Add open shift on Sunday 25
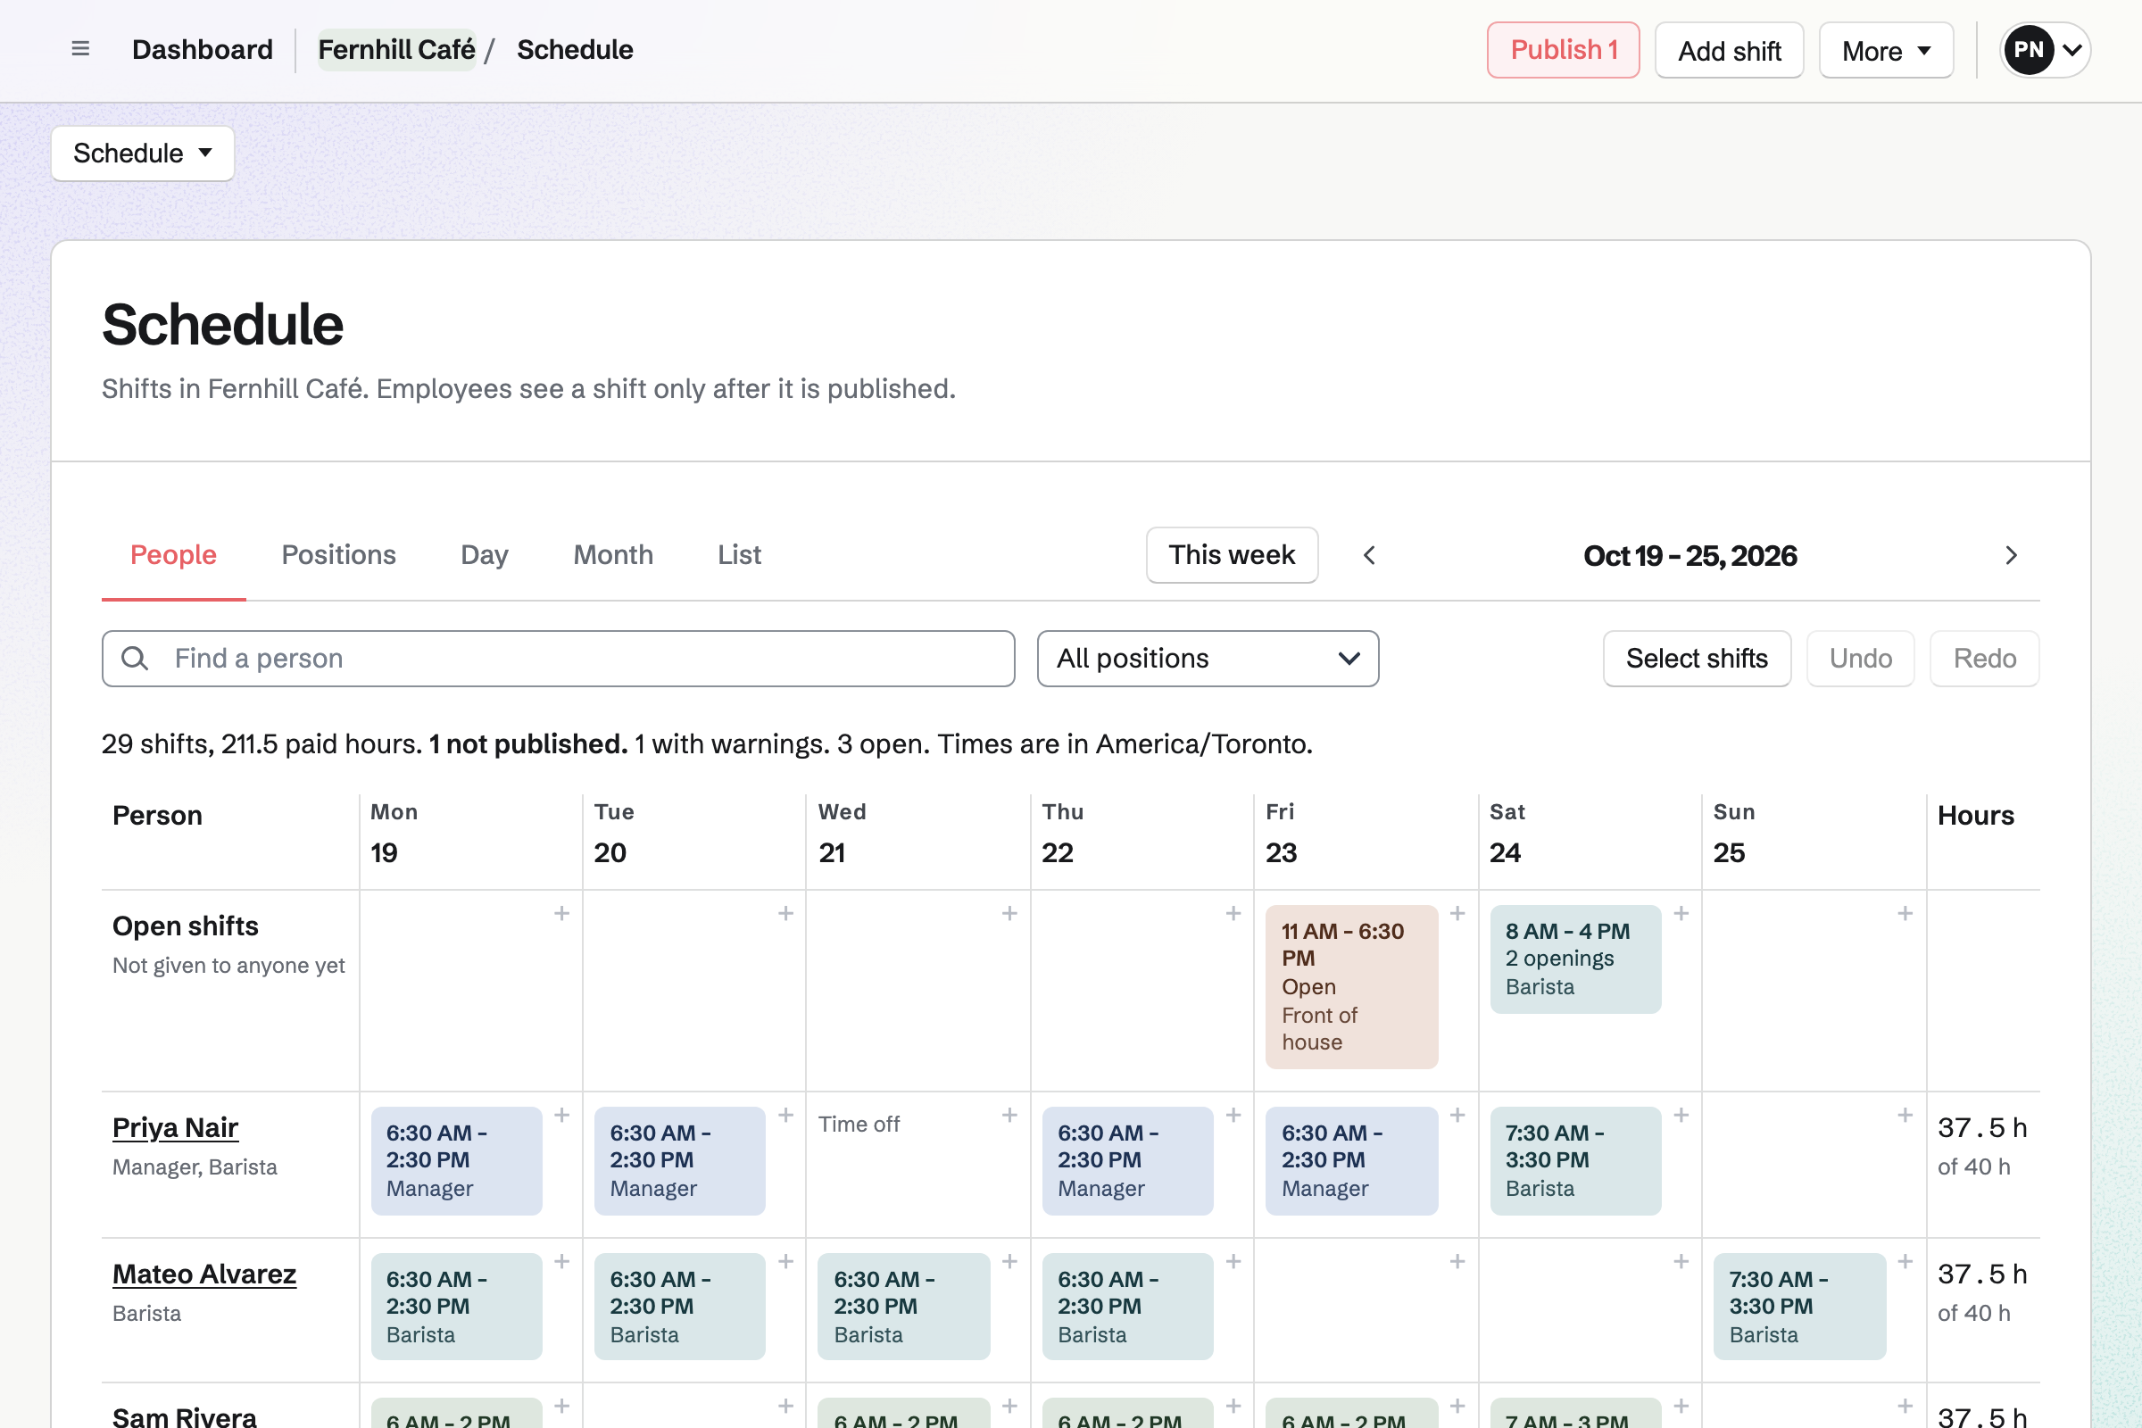This screenshot has height=1428, width=2142. (x=1905, y=913)
